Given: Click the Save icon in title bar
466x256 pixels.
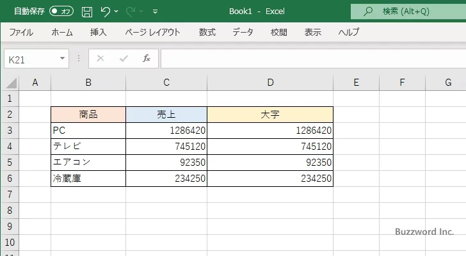Looking at the screenshot, I should (x=87, y=12).
